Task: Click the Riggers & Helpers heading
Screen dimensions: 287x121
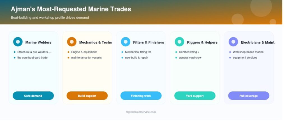Action: point(202,42)
